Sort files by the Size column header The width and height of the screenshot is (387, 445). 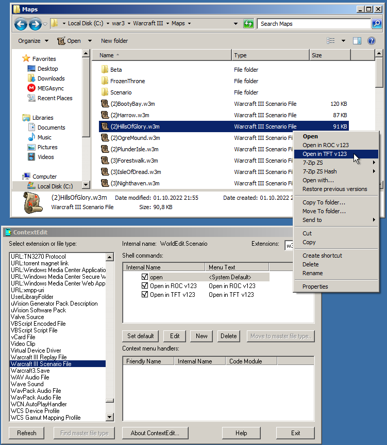(x=330, y=55)
